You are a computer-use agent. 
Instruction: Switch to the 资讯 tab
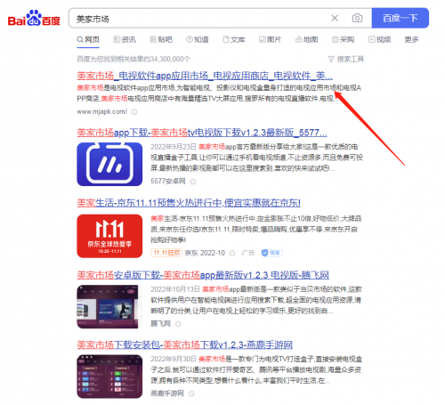(x=125, y=39)
